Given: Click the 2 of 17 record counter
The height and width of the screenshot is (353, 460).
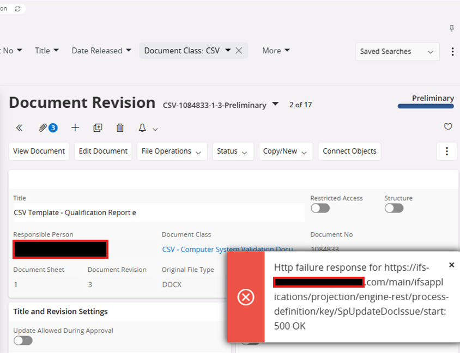Looking at the screenshot, I should tap(300, 105).
